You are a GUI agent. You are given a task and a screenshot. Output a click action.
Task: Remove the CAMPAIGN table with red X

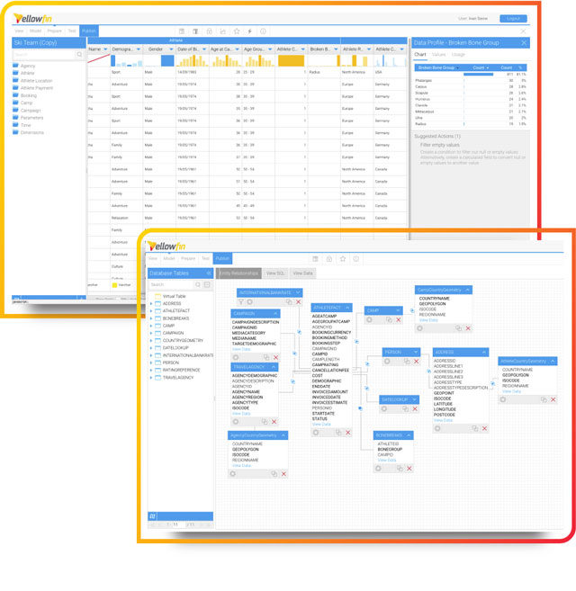(275, 357)
